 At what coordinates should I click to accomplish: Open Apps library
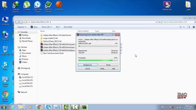click(23, 50)
